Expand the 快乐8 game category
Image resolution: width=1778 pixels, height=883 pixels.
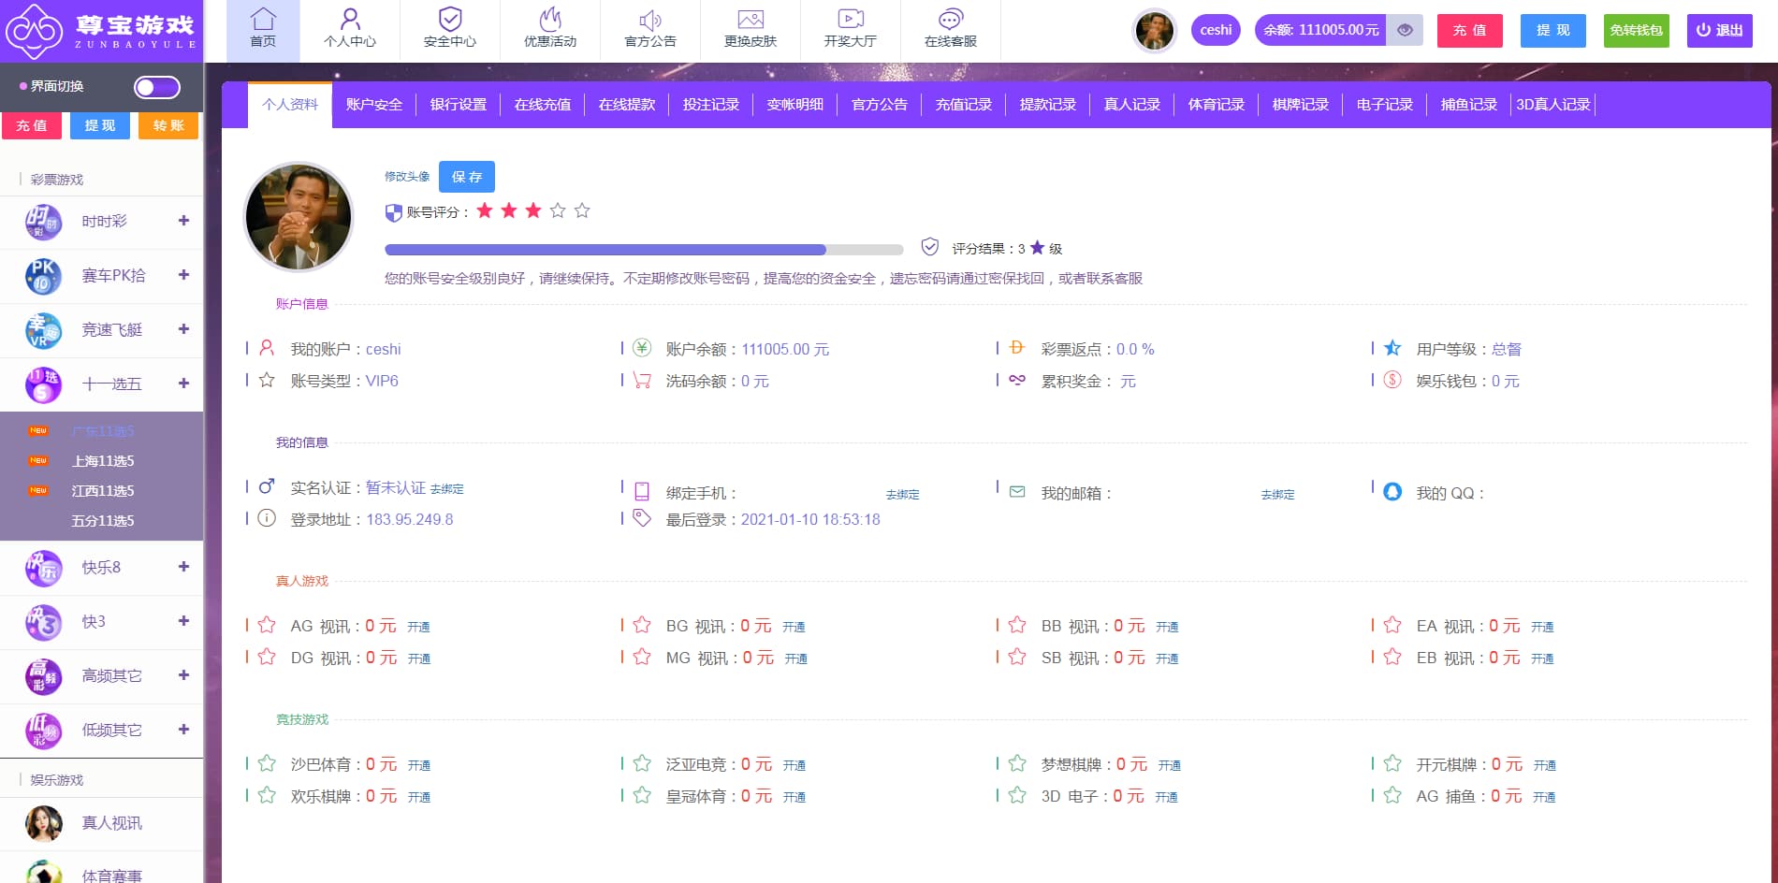pos(183,567)
